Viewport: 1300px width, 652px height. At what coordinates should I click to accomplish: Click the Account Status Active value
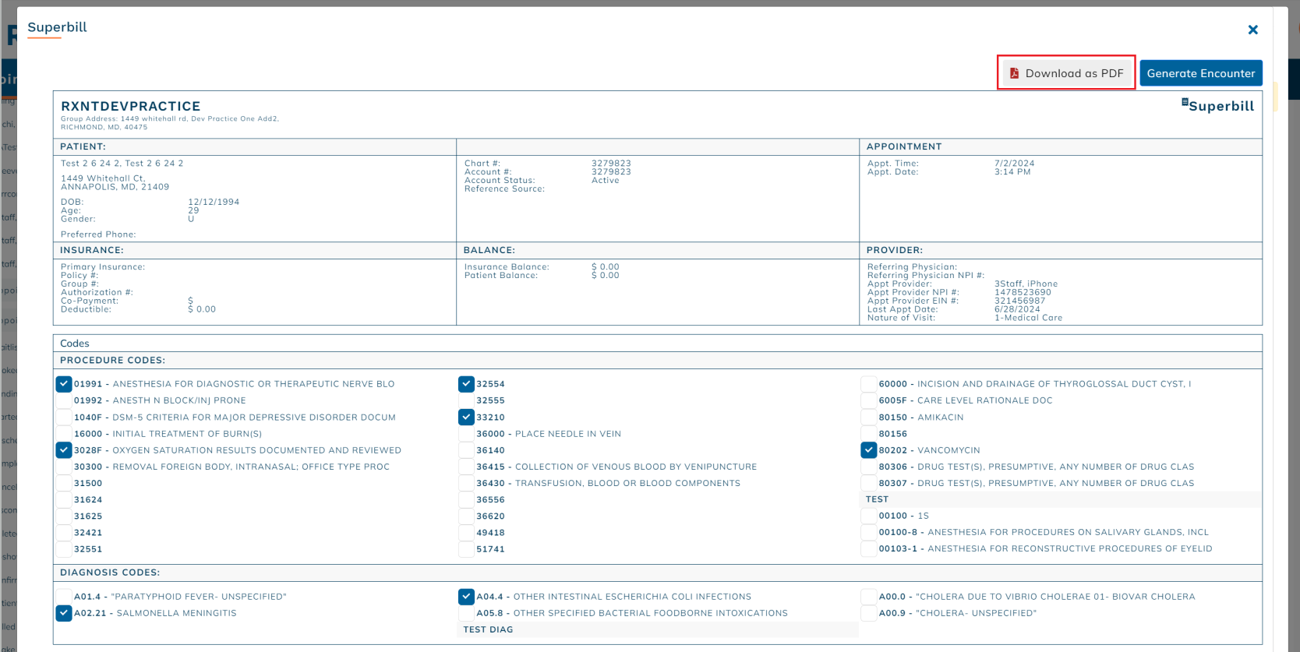606,181
